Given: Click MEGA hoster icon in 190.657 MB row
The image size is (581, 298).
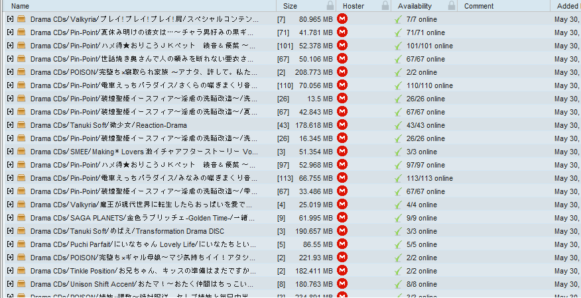Looking at the screenshot, I should tap(342, 231).
